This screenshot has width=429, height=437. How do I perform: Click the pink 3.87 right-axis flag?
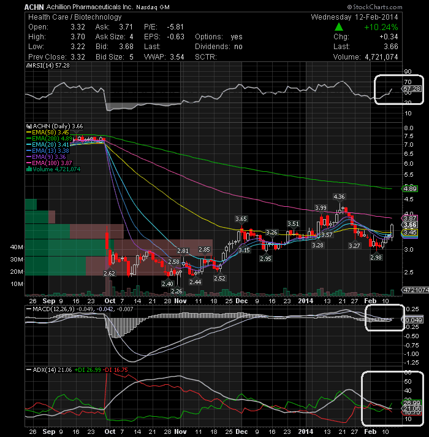click(x=410, y=218)
